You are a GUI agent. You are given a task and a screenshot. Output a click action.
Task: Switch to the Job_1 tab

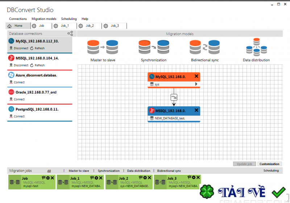65,26
